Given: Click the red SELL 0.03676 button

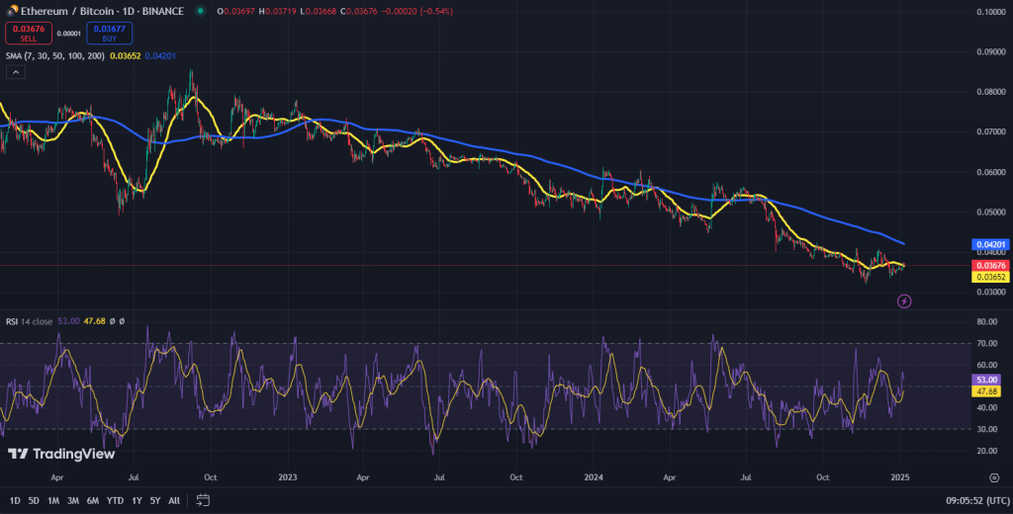Looking at the screenshot, I should 29,33.
